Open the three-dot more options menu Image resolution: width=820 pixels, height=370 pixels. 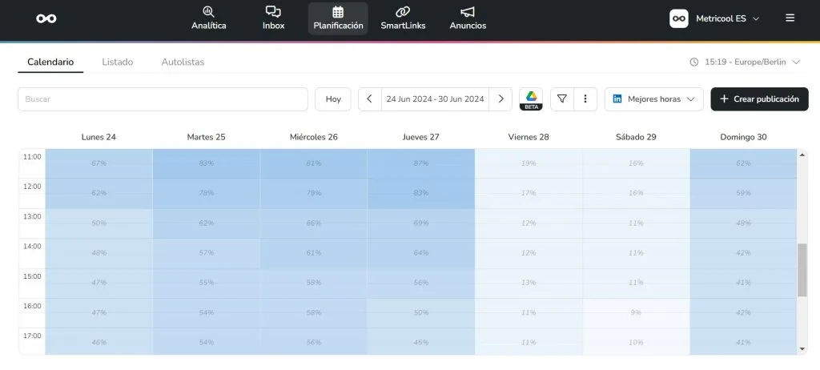pyautogui.click(x=585, y=99)
